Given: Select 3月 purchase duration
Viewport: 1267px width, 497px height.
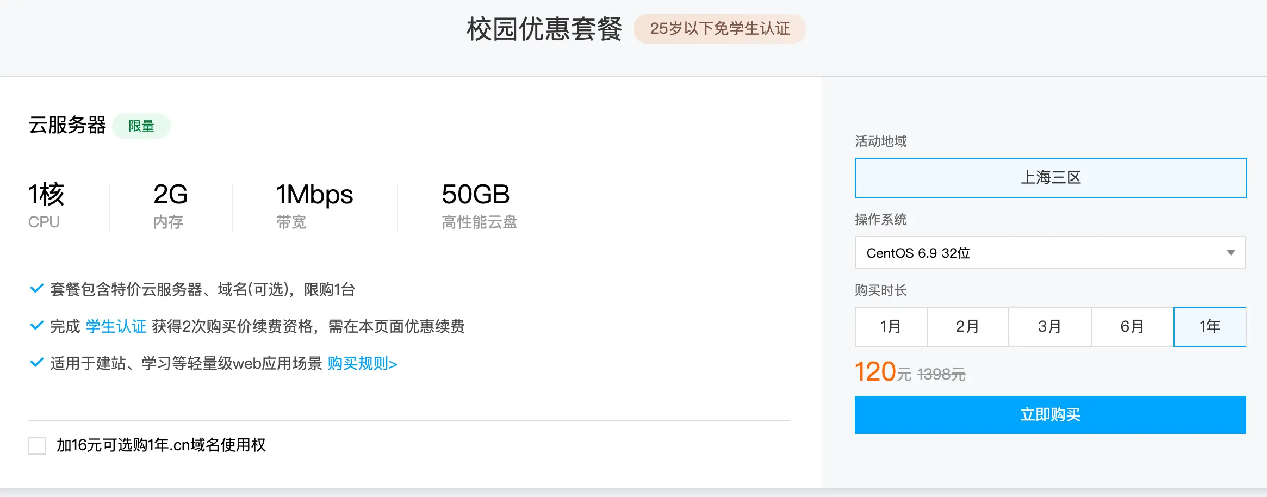Looking at the screenshot, I should (x=1051, y=326).
